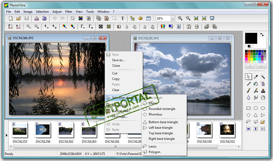Select the Blur drop tool
This screenshot has width=273, height=161.
[248, 97]
